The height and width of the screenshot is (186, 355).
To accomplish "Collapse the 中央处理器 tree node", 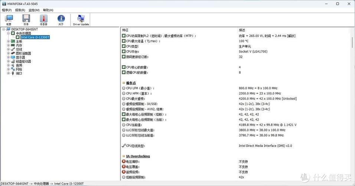I will tap(9, 33).
